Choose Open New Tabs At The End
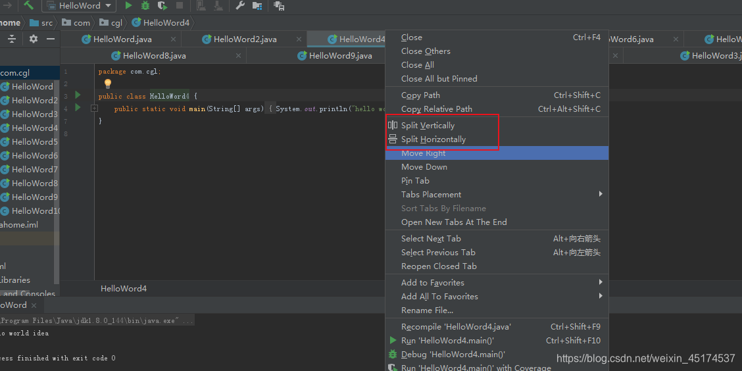This screenshot has width=742, height=371. coord(497,222)
